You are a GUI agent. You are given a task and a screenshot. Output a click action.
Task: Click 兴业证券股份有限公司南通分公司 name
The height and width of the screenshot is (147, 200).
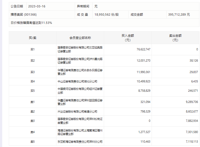pos(77,112)
